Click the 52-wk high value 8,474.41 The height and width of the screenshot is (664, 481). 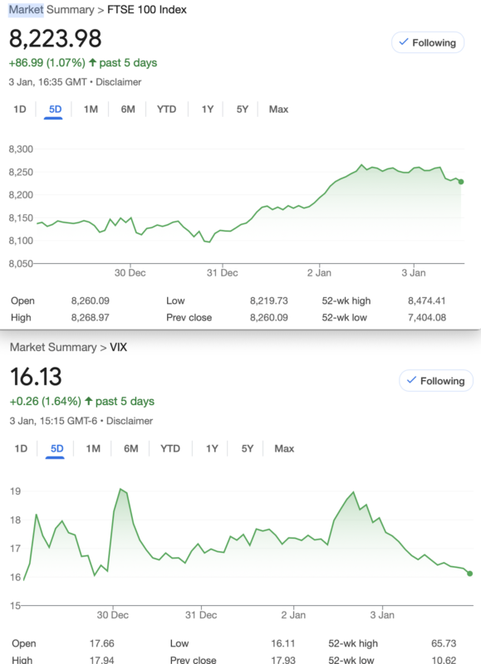pyautogui.click(x=427, y=300)
